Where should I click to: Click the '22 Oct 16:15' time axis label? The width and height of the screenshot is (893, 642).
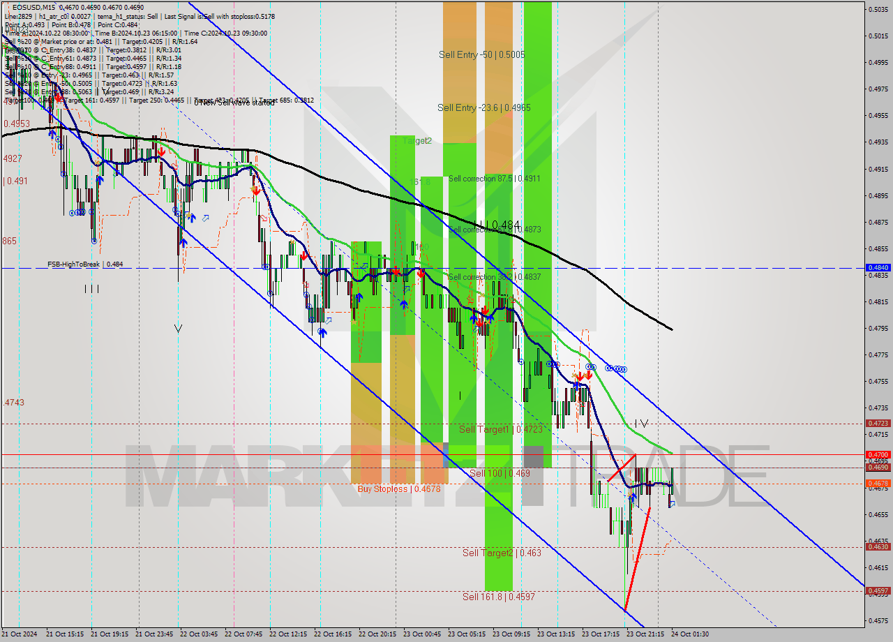(x=332, y=634)
